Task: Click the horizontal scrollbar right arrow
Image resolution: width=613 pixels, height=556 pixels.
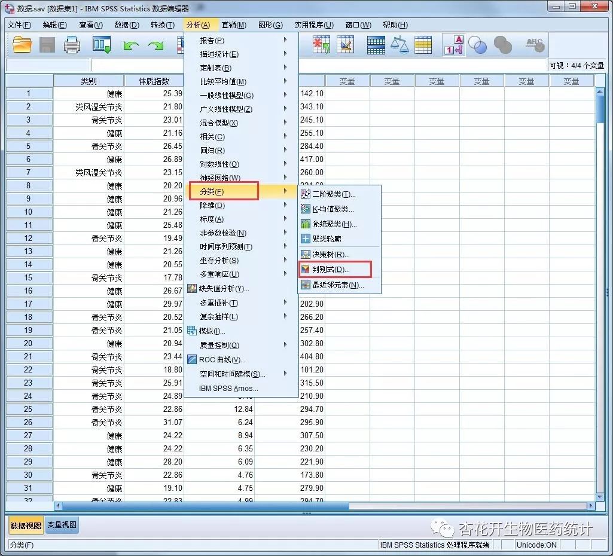Action: [x=591, y=506]
